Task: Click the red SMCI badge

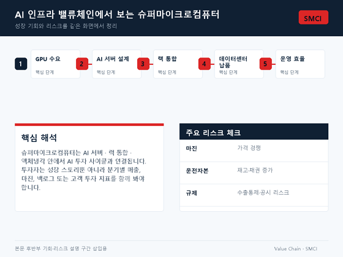Action: point(313,17)
